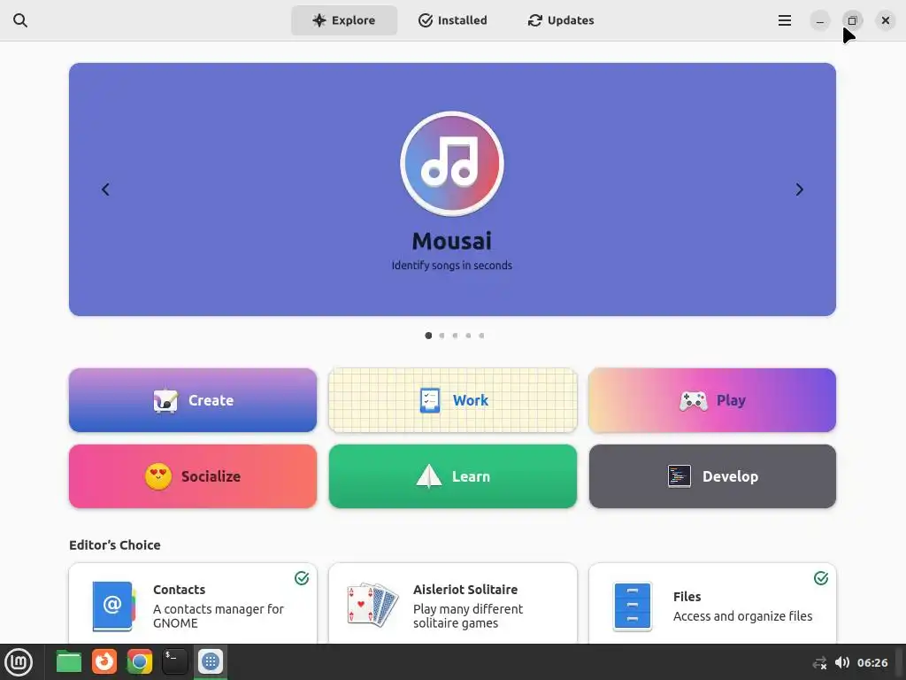Image resolution: width=906 pixels, height=680 pixels.
Task: Click the Files cabinet icon
Action: (632, 606)
